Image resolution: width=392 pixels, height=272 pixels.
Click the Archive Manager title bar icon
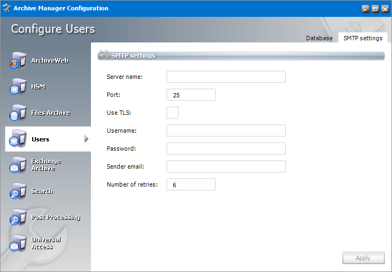tap(7, 8)
